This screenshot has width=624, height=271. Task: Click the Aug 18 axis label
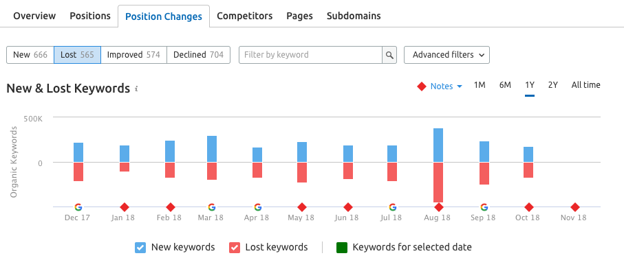click(438, 218)
